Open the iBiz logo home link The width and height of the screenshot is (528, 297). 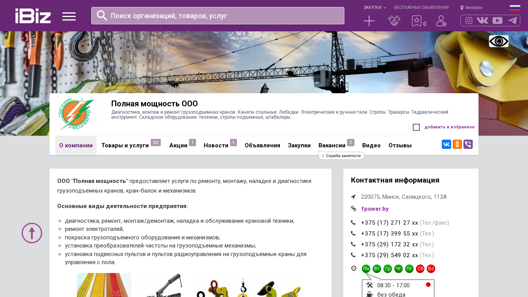33,16
